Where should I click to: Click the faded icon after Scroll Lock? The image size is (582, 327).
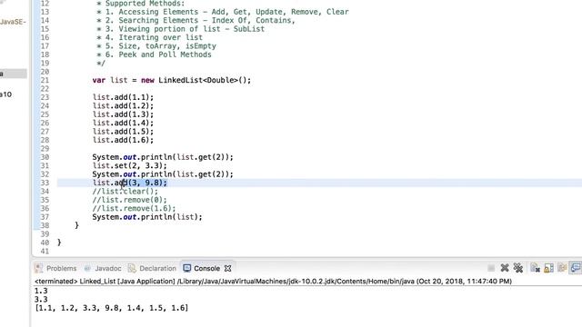pos(562,268)
